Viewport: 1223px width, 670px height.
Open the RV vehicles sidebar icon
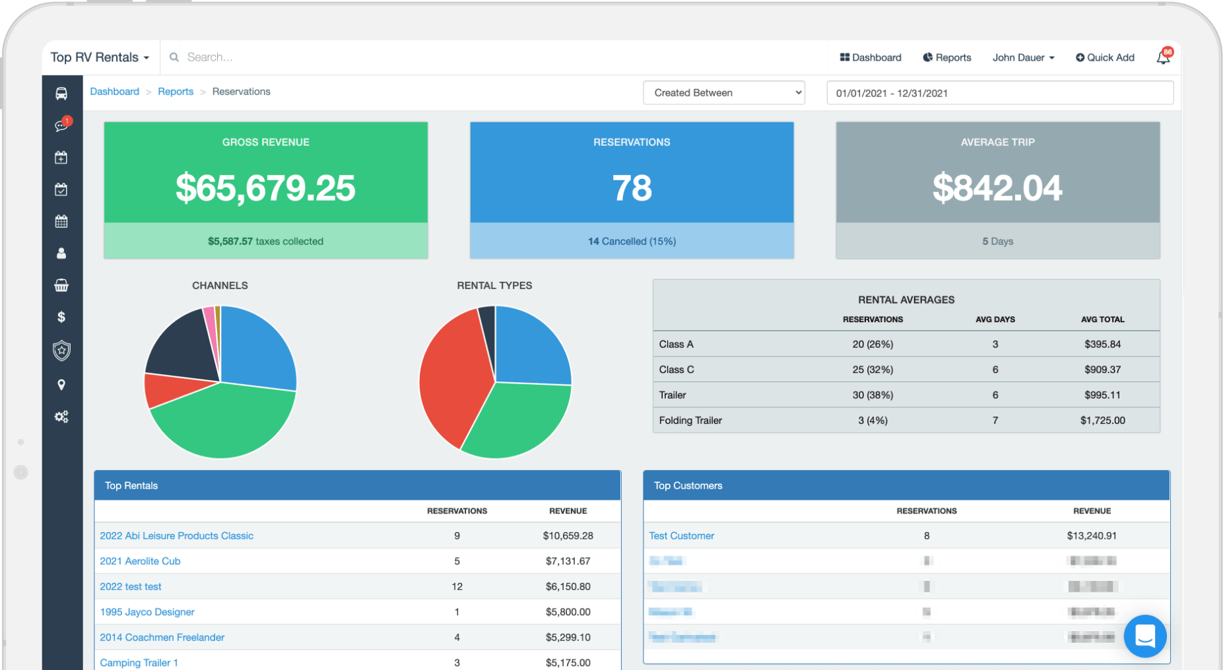[x=61, y=94]
